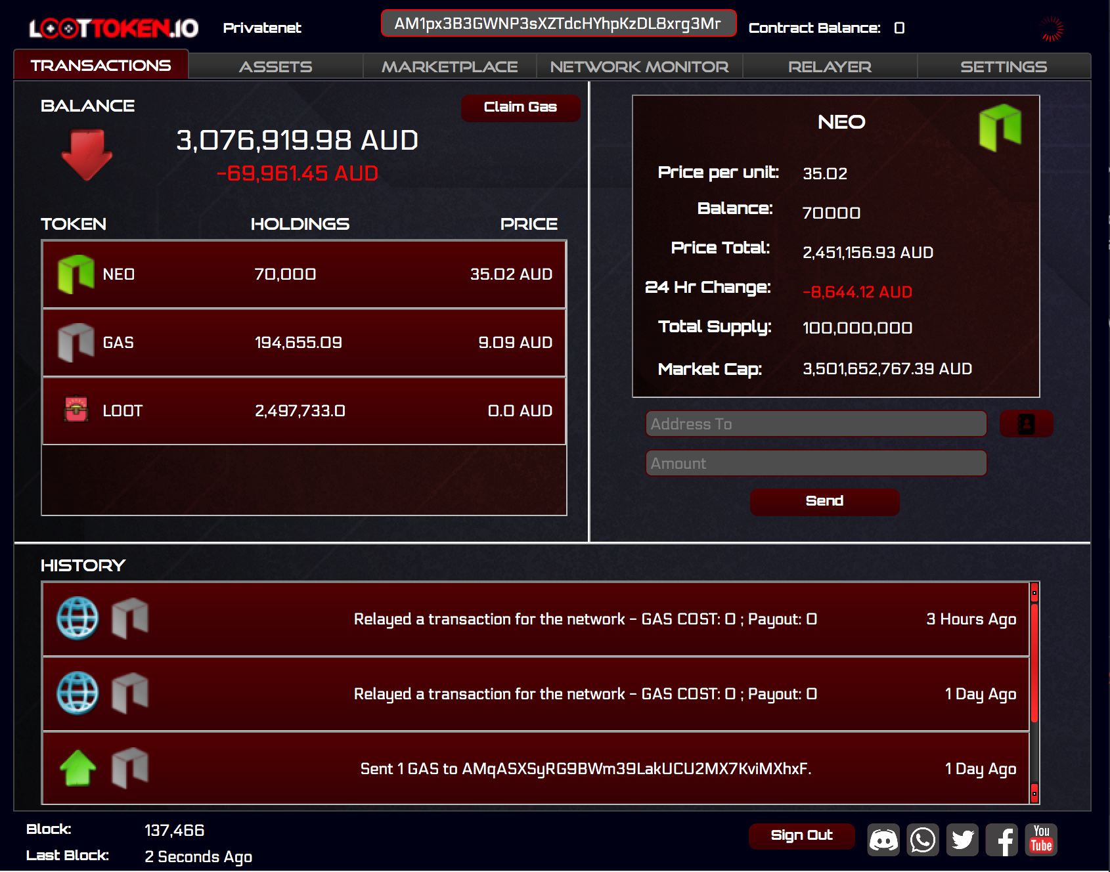The height and width of the screenshot is (872, 1110).
Task: Go to the Relayer tab
Action: pos(830,66)
